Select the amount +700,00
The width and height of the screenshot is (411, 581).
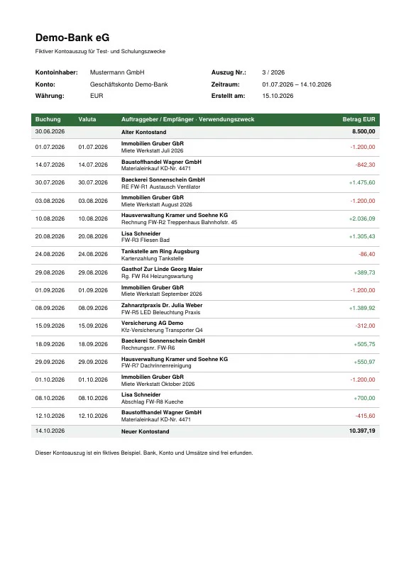pyautogui.click(x=364, y=398)
